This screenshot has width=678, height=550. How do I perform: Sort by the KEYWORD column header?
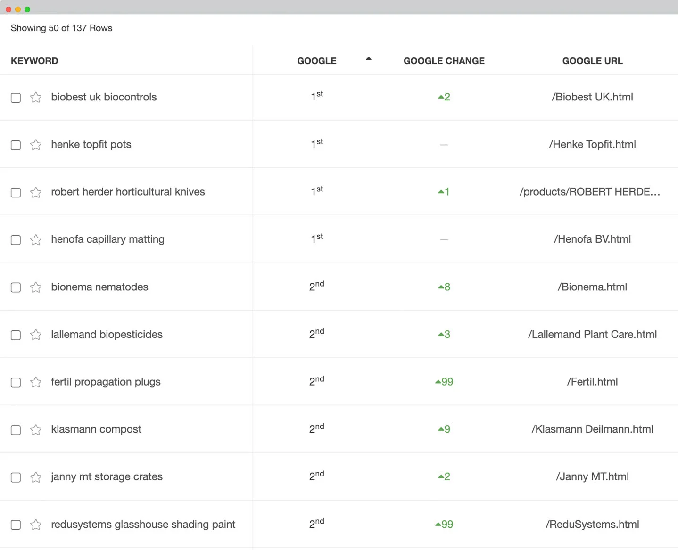34,61
